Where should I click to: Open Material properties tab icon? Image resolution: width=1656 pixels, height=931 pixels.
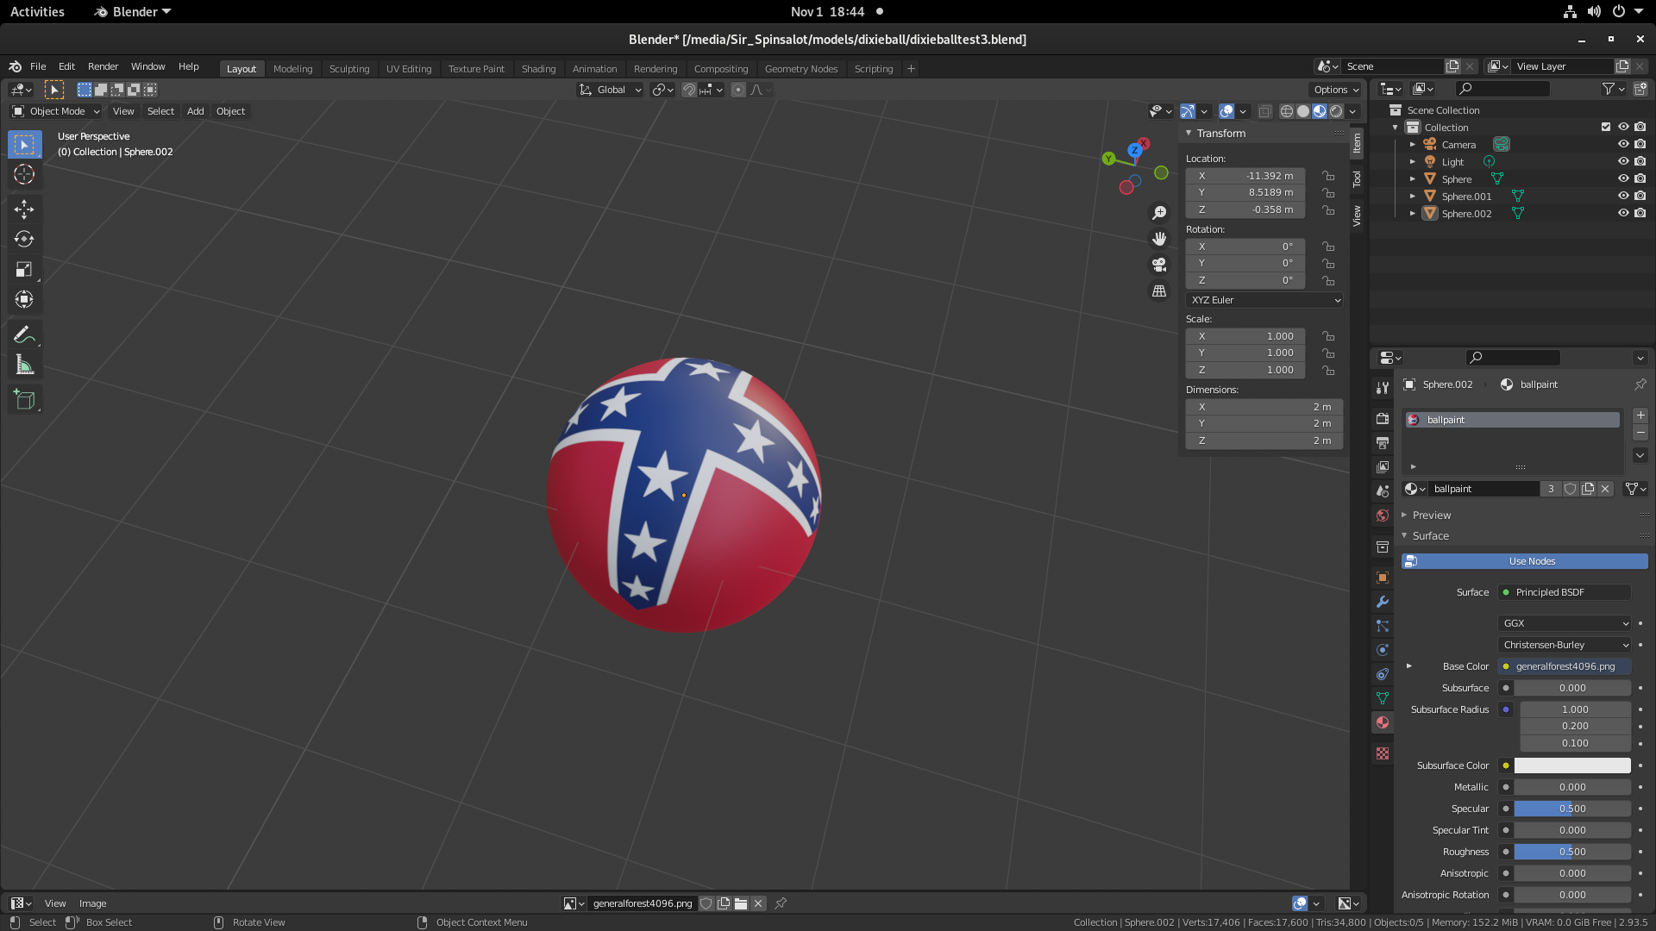[x=1383, y=722]
